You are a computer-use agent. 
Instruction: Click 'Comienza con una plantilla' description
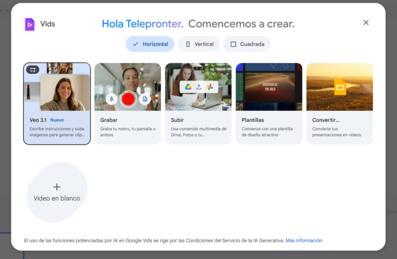(x=267, y=132)
